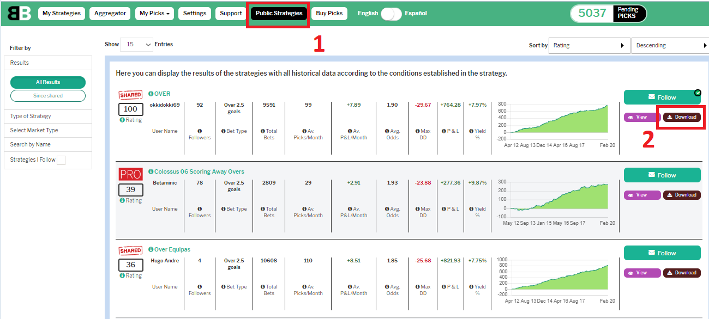
Task: Select the Since shared results filter
Action: 48,96
